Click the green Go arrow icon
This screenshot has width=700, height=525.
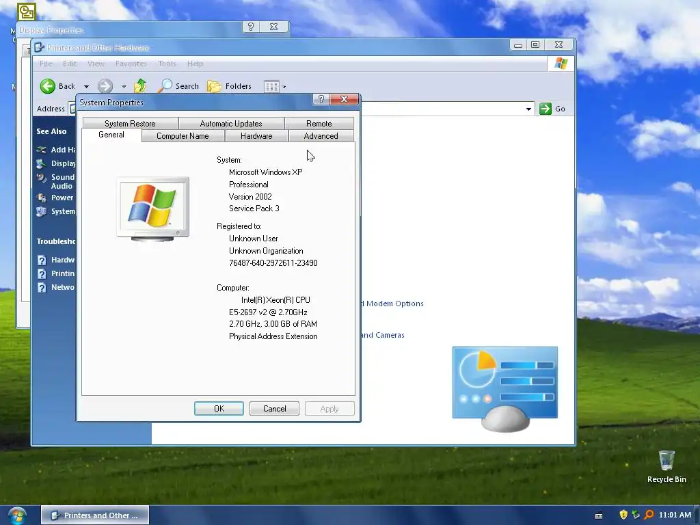[545, 109]
